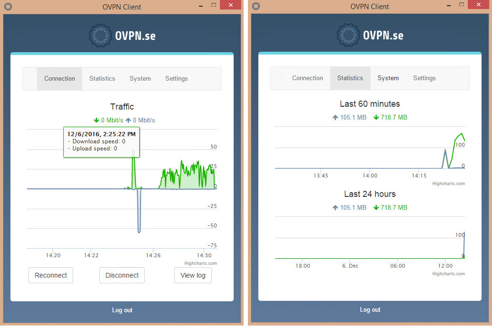Image resolution: width=492 pixels, height=326 pixels.
Task: Select the Connection tab in the right window
Action: point(308,78)
